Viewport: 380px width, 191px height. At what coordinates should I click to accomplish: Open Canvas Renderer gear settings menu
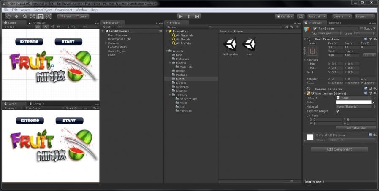click(375, 89)
